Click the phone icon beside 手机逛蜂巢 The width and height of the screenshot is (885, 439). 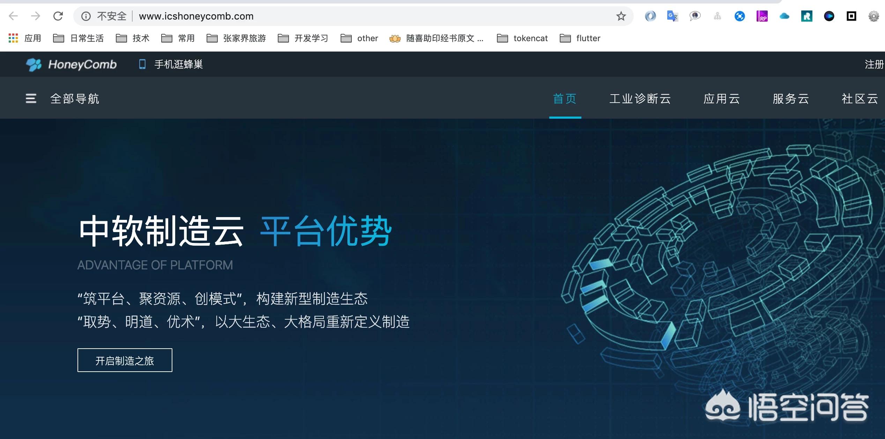pos(142,64)
